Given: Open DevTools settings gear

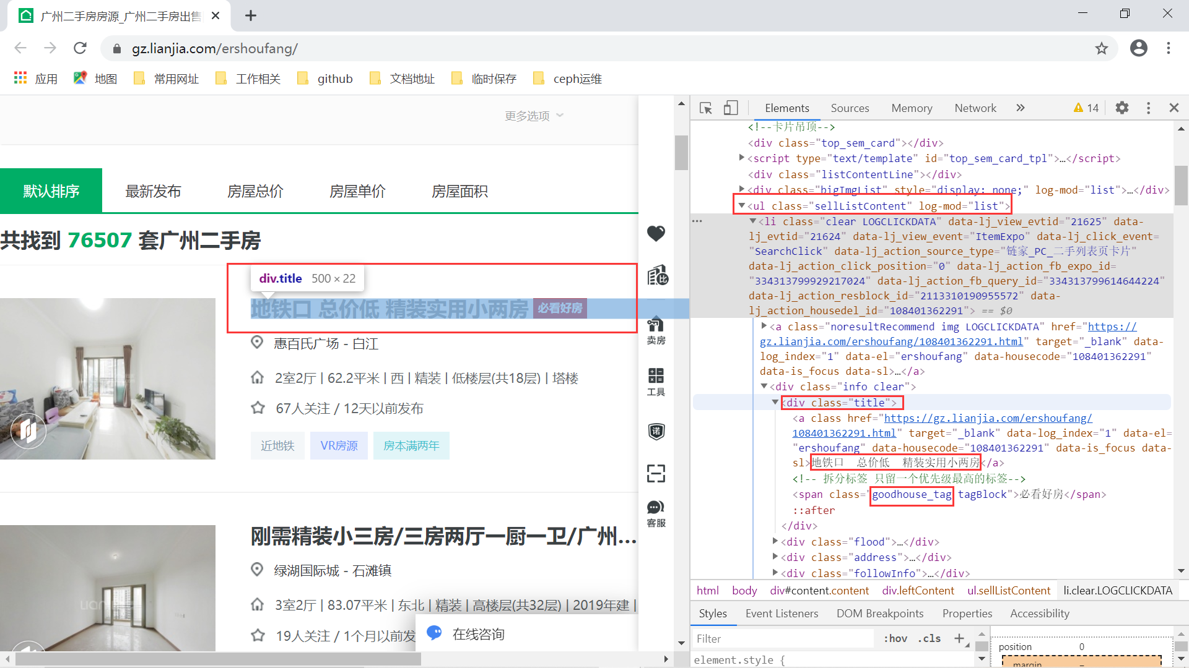Looking at the screenshot, I should pyautogui.click(x=1122, y=108).
